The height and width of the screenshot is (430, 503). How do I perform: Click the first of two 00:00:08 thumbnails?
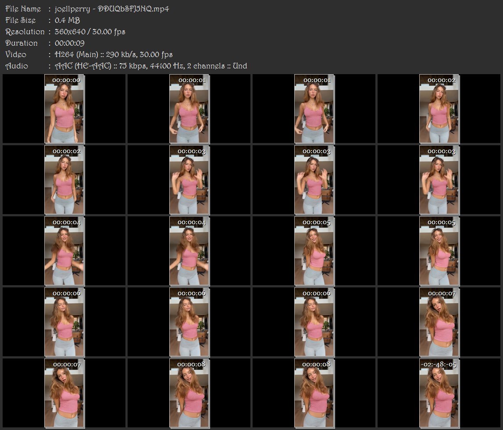[189, 393]
